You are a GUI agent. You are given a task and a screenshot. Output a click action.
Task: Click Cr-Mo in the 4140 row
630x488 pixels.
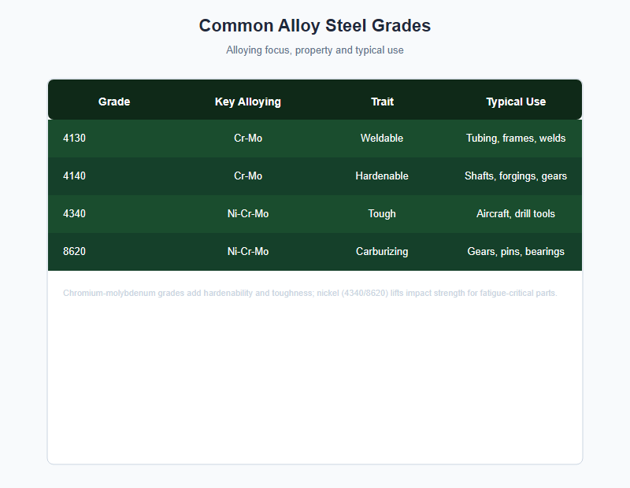point(248,176)
